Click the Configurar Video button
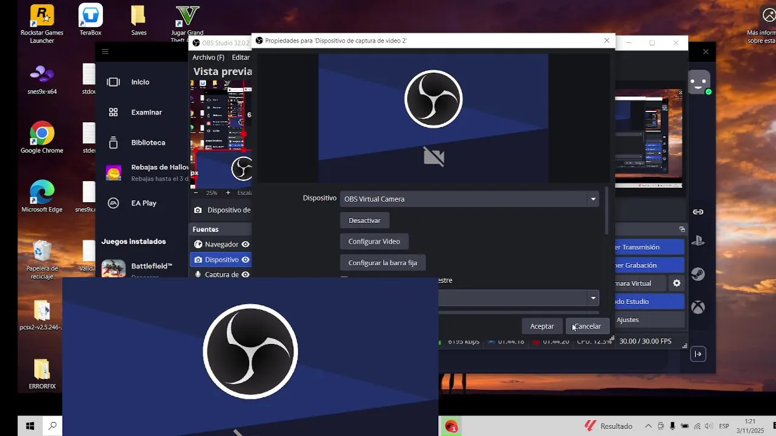The height and width of the screenshot is (436, 776). (374, 241)
